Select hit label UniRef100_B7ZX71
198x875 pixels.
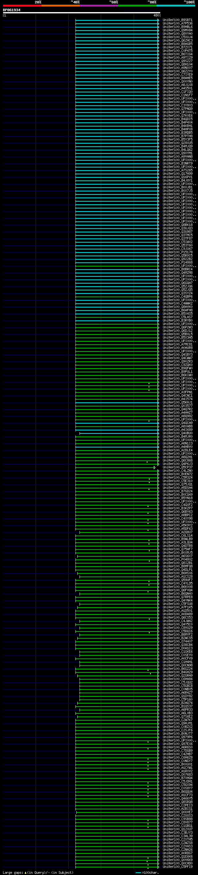coord(177,47)
